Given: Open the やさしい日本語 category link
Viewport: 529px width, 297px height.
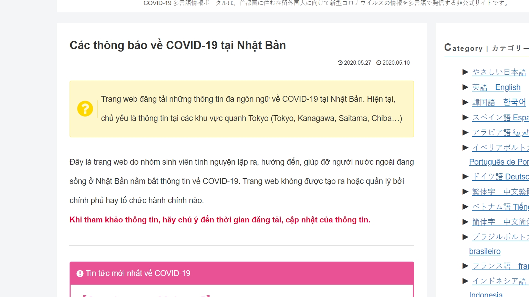Looking at the screenshot, I should [499, 72].
